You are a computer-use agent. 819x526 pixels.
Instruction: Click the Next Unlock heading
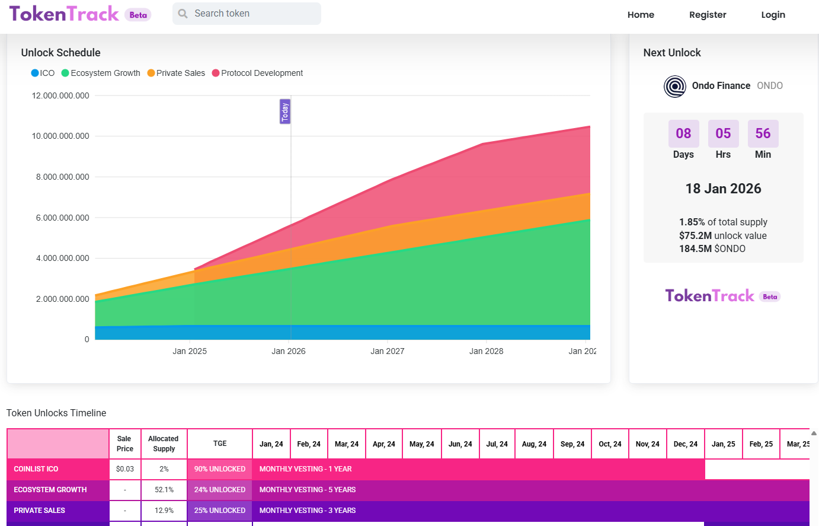pos(672,53)
